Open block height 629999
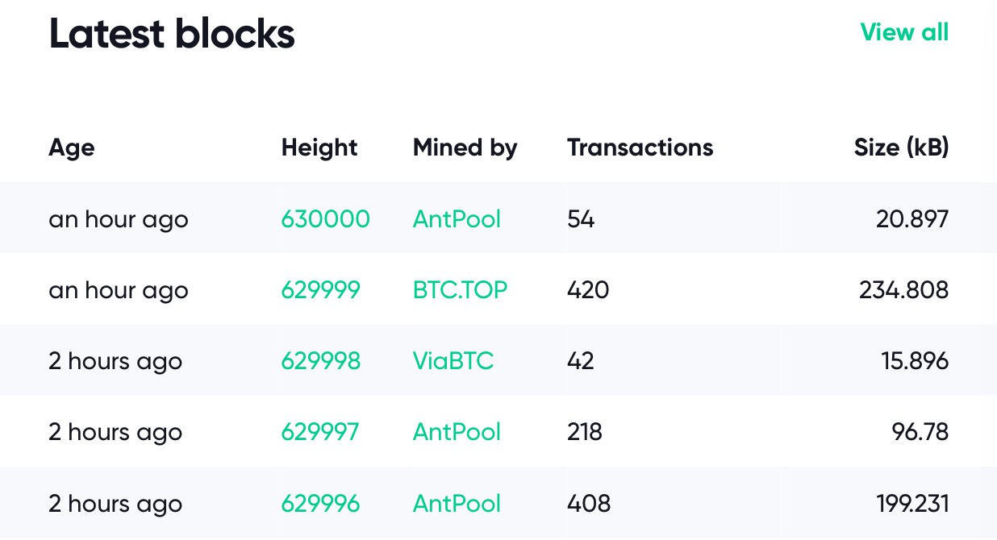997x540 pixels. [x=321, y=289]
